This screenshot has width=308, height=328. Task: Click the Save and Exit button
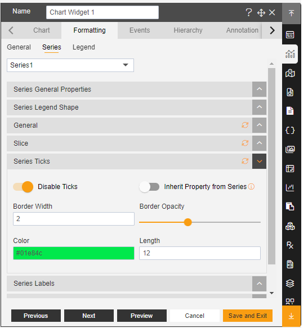(248, 316)
